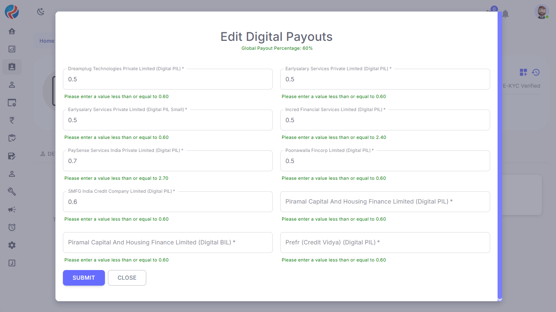The height and width of the screenshot is (312, 556).
Task: Edit the SMFG India Credit payout field
Action: click(x=167, y=202)
